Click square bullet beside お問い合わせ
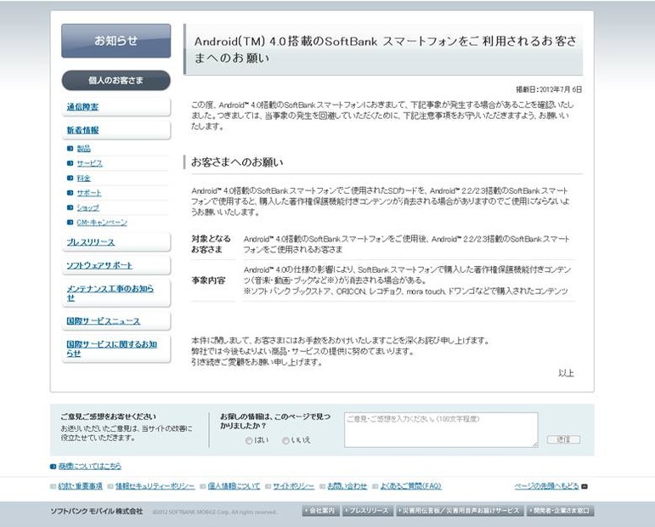The height and width of the screenshot is (527, 655). coord(323,486)
